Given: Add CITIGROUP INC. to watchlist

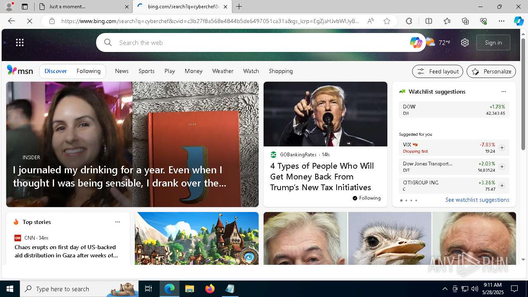Looking at the screenshot, I should pos(502,186).
